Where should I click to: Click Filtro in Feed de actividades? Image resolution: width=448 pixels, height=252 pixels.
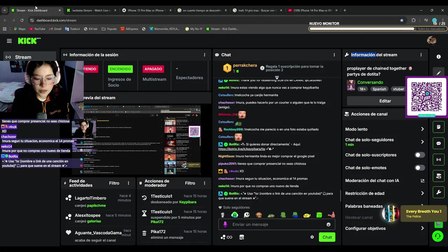(114, 183)
